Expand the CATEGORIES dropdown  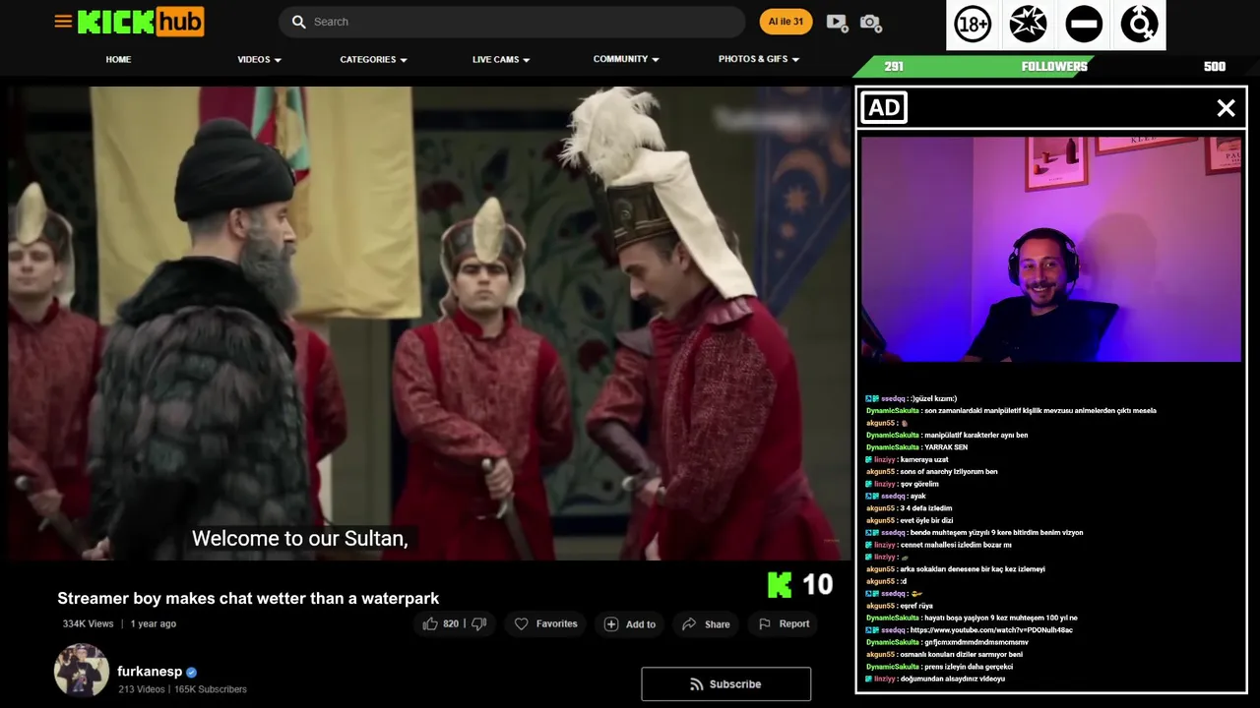[373, 59]
